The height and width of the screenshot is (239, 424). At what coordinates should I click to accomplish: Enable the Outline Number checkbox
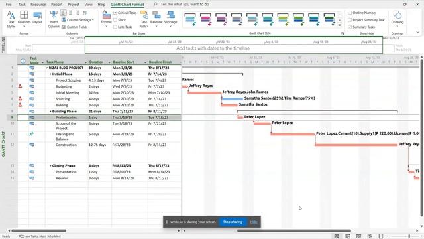pyautogui.click(x=350, y=13)
